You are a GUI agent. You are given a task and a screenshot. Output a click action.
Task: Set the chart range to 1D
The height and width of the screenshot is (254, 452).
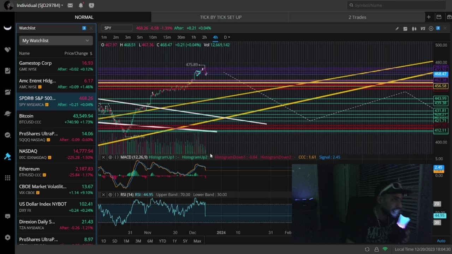pos(103,241)
